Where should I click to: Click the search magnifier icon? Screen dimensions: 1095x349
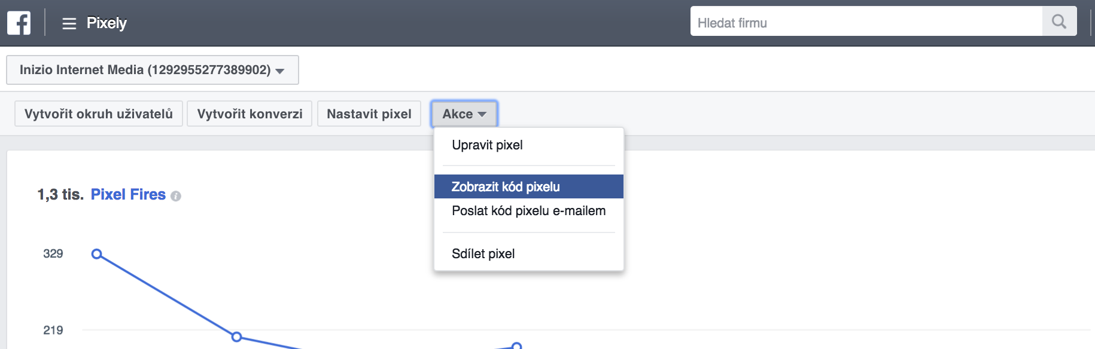pyautogui.click(x=1059, y=22)
